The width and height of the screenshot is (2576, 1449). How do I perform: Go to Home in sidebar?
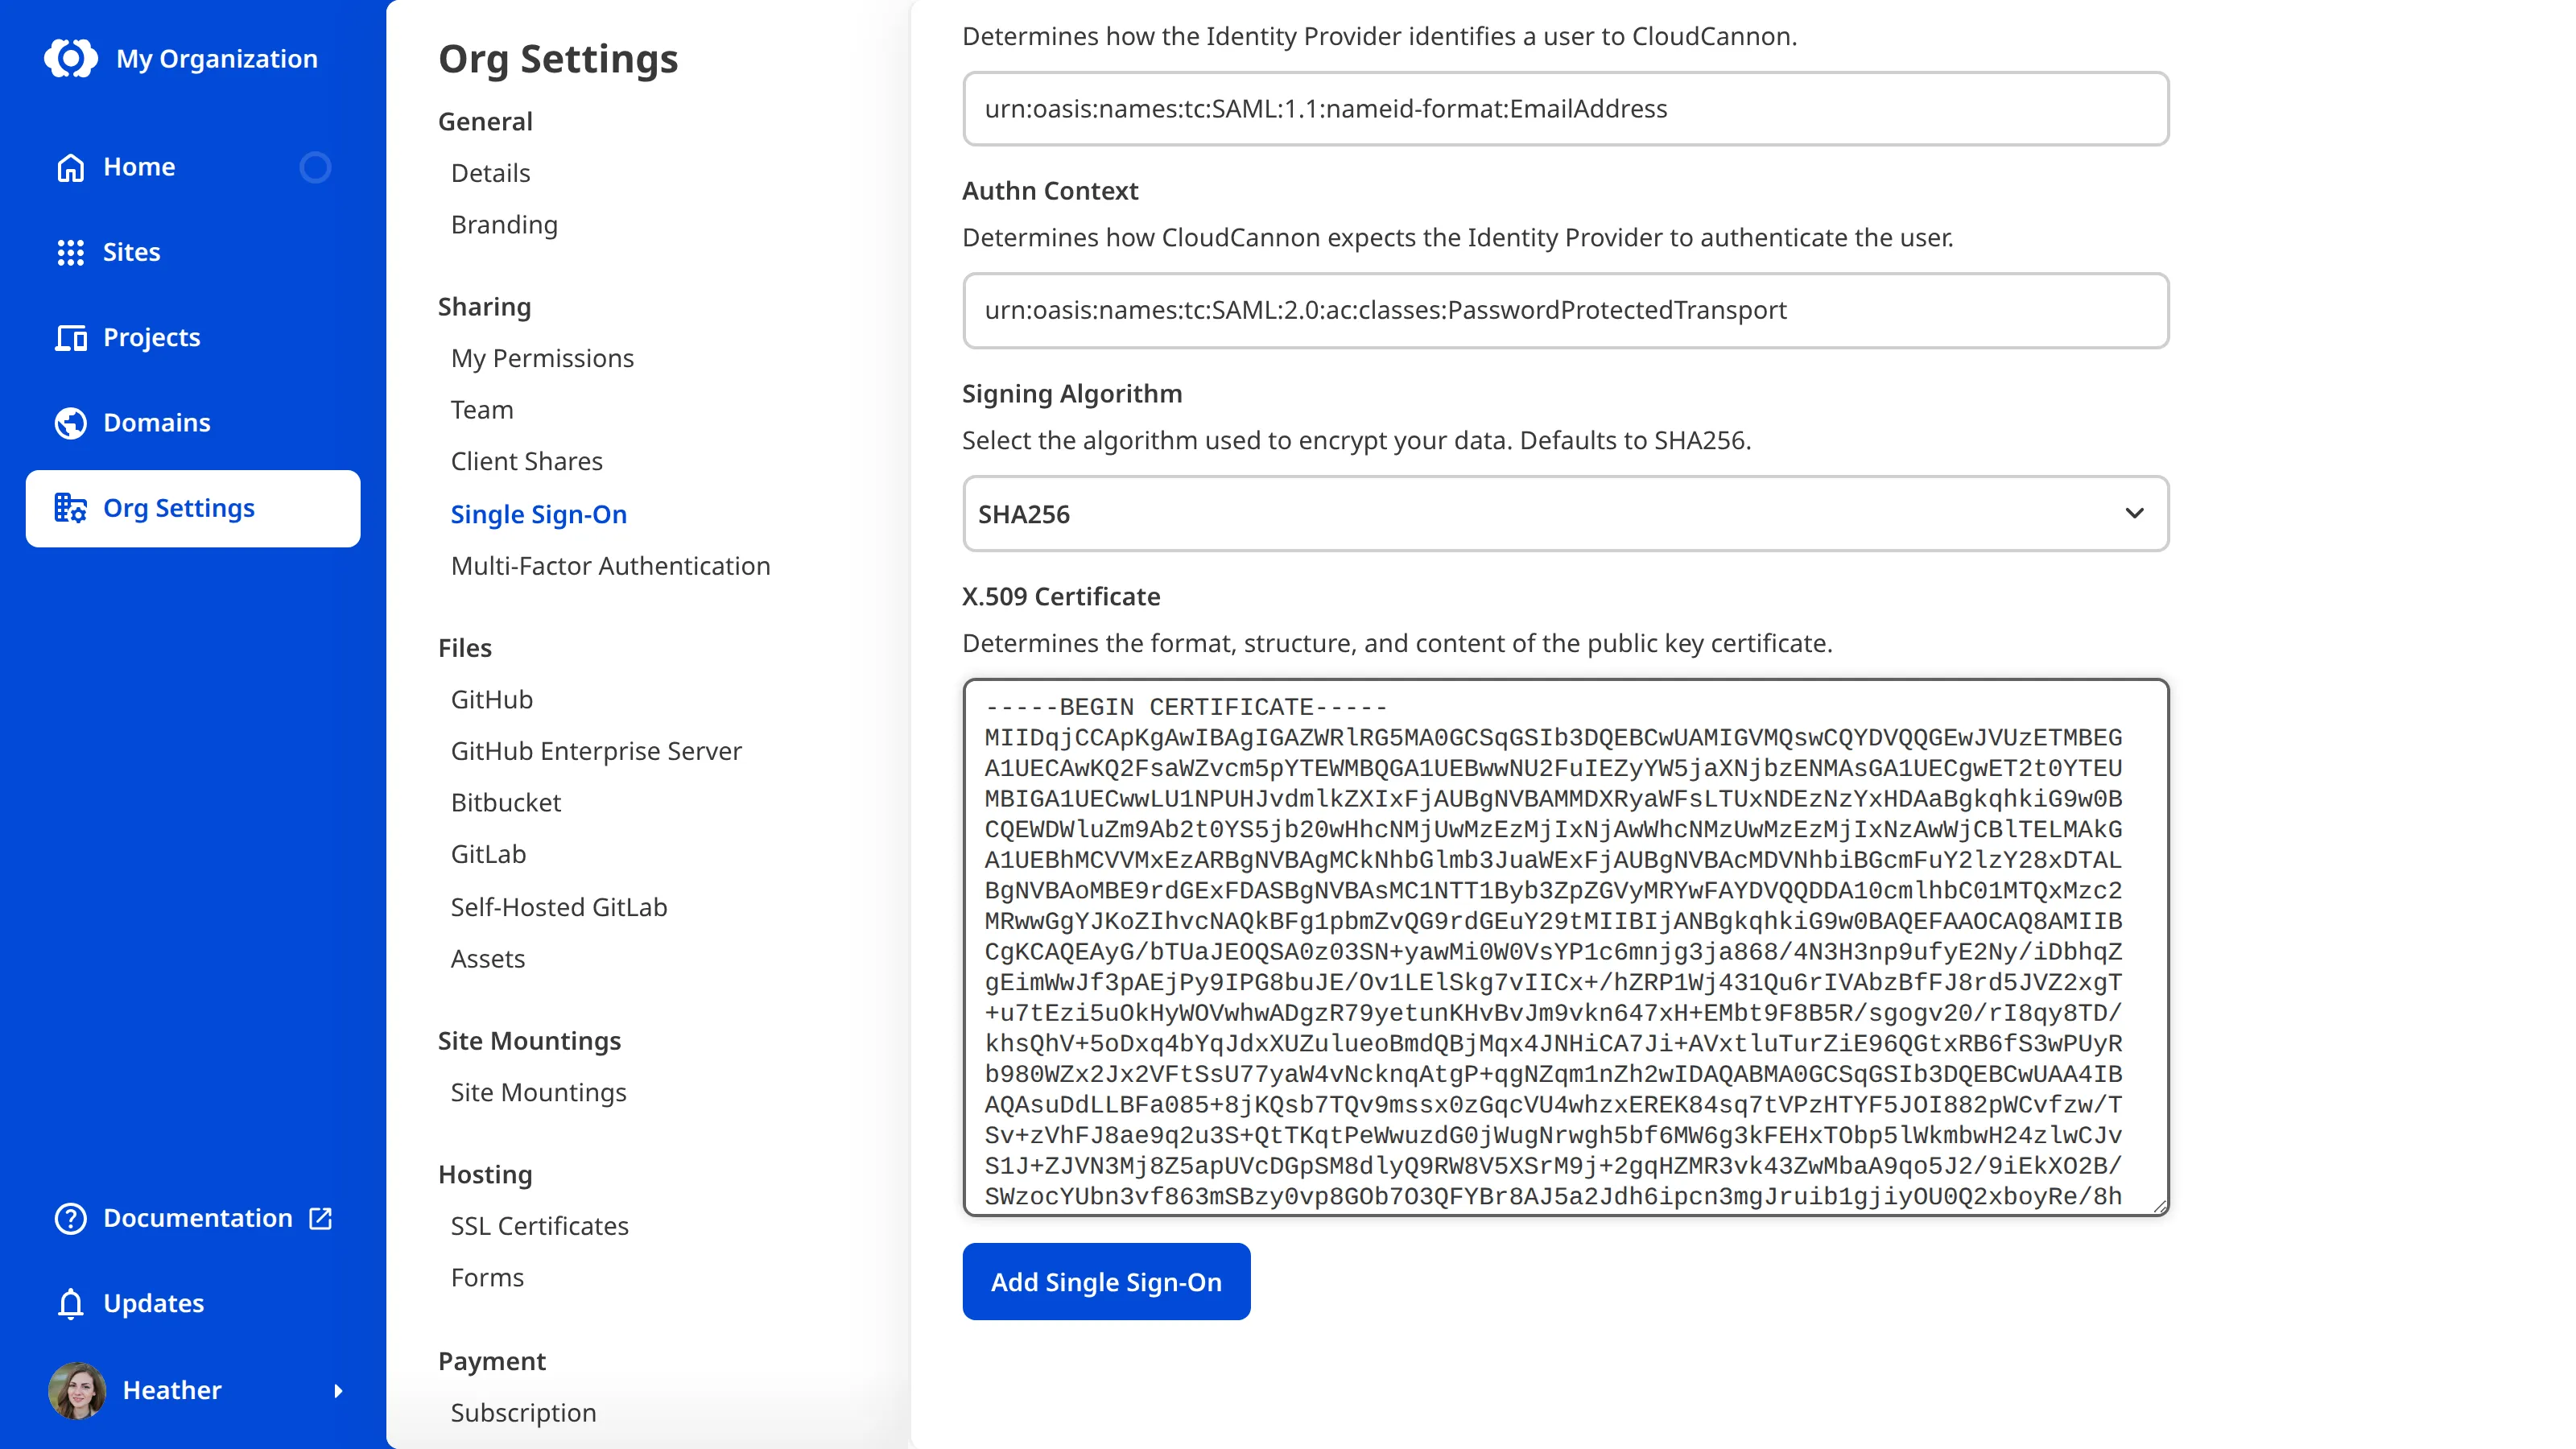point(193,167)
